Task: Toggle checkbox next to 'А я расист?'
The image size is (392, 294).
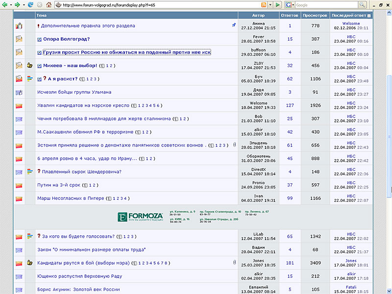Action: 40,78
